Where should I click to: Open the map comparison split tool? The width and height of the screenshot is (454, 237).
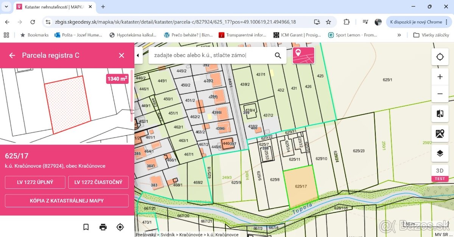440,114
